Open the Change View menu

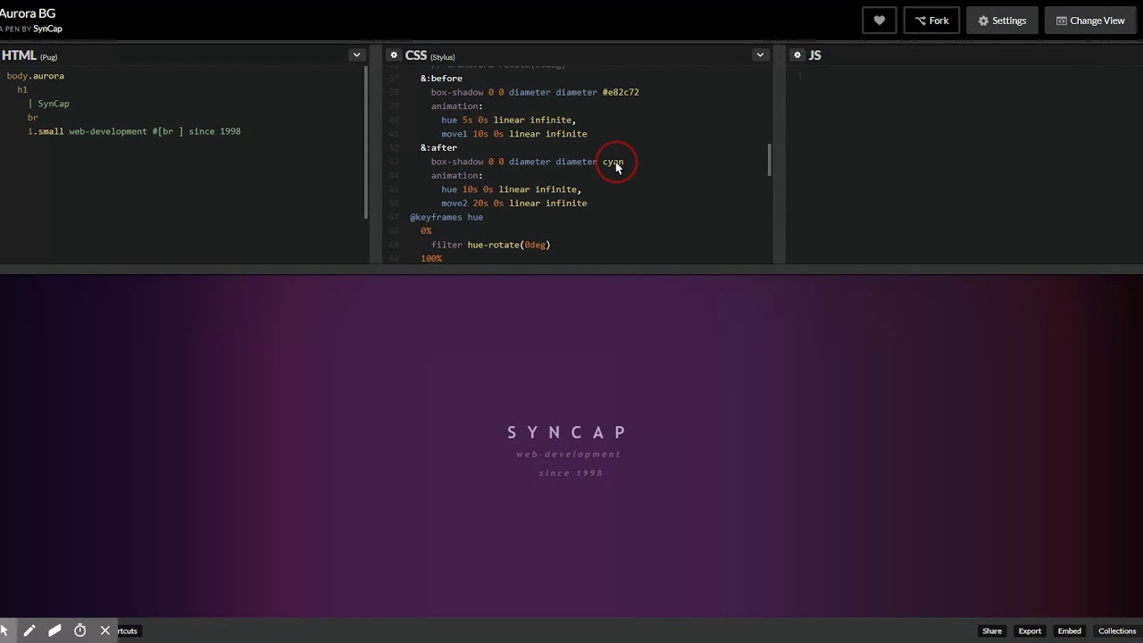(1090, 21)
